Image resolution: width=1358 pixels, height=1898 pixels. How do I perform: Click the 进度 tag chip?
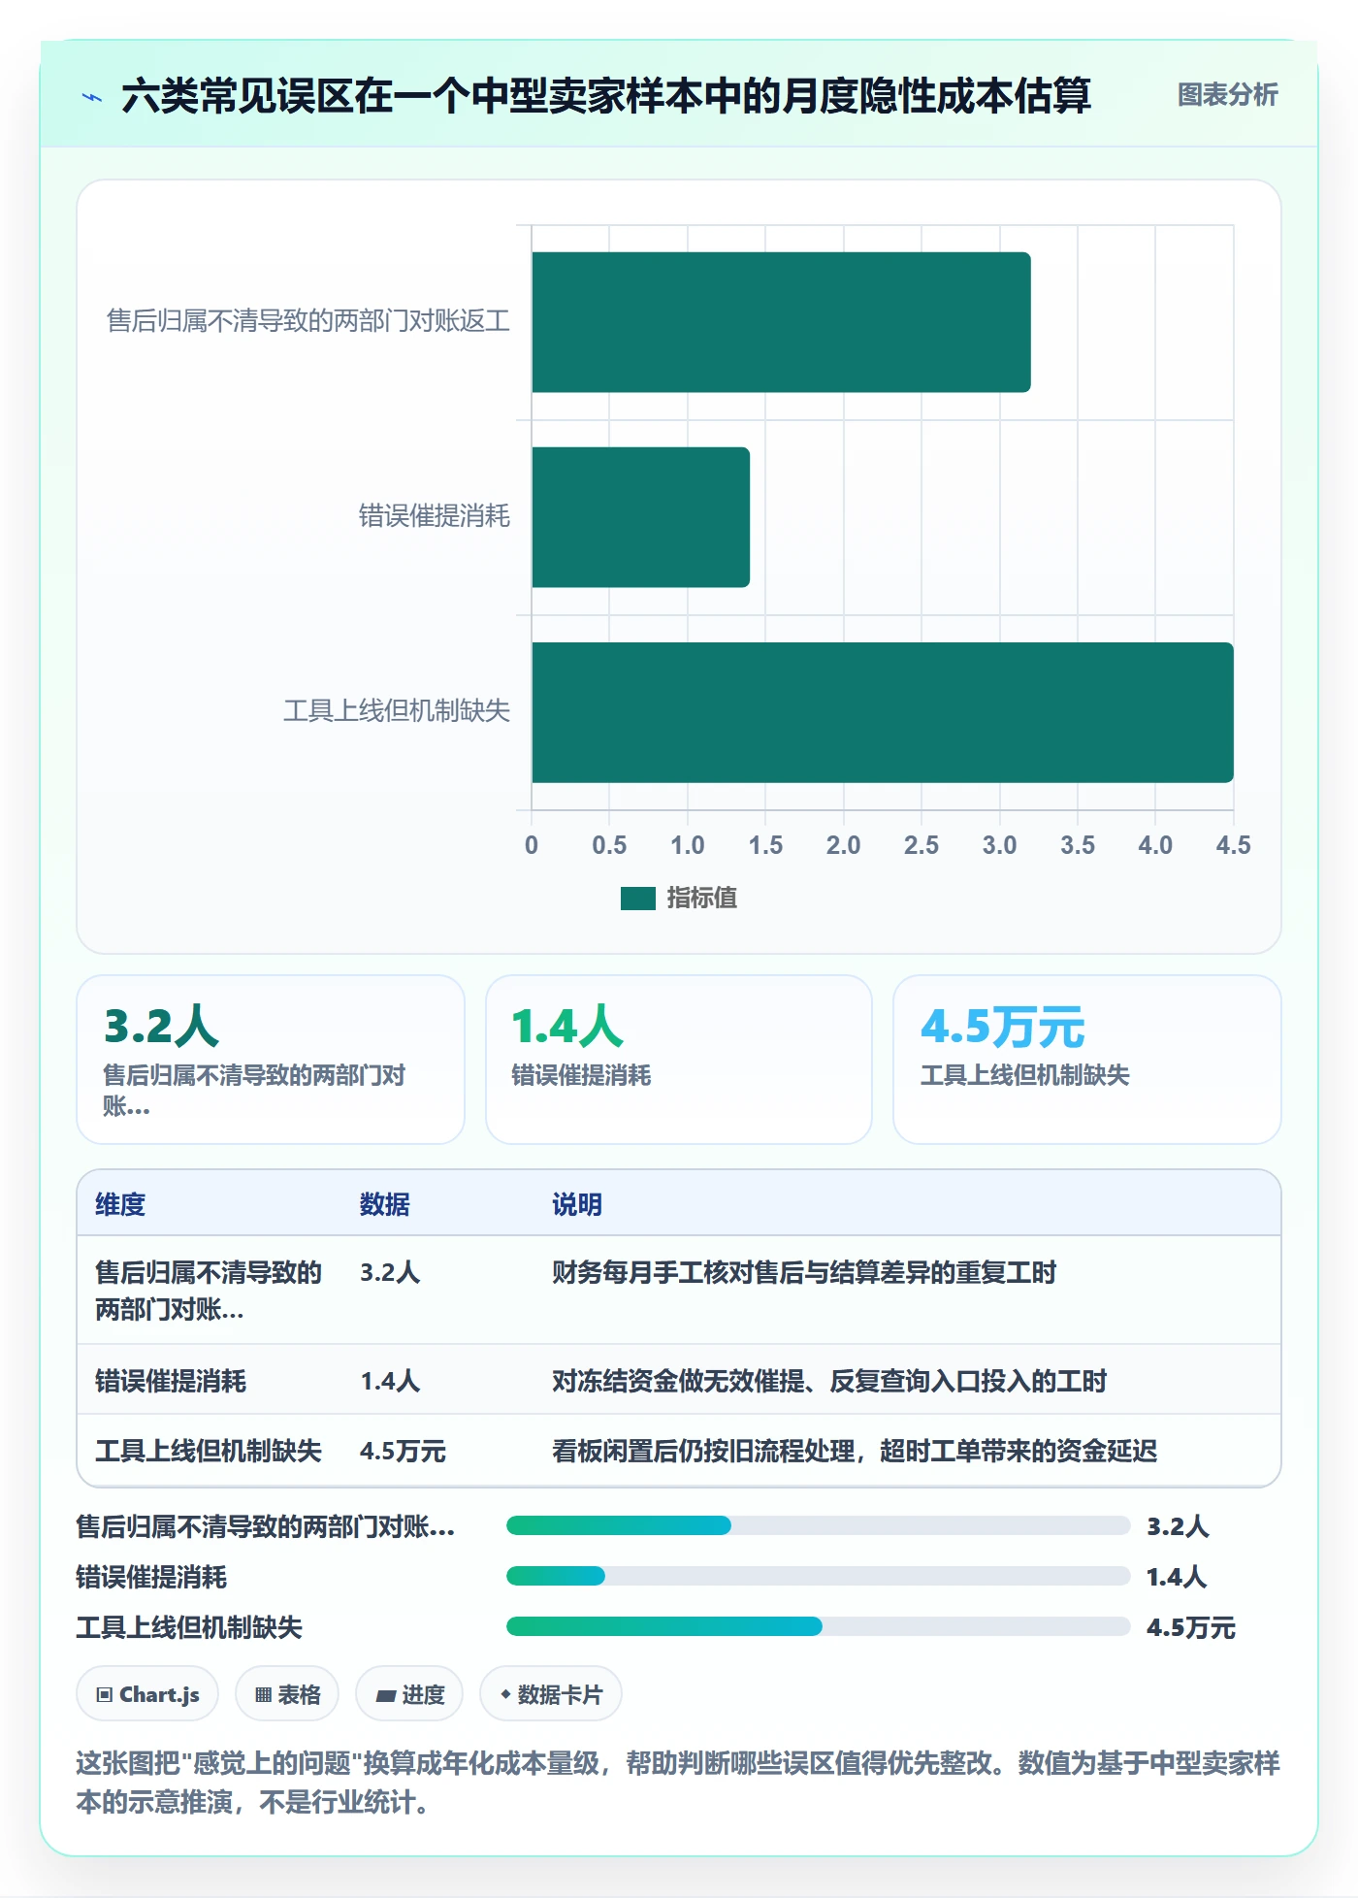tap(409, 1694)
